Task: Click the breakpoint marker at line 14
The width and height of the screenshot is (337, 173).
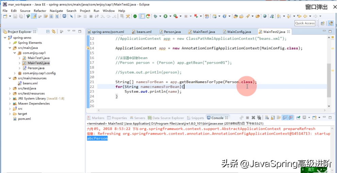Action: click(88, 48)
